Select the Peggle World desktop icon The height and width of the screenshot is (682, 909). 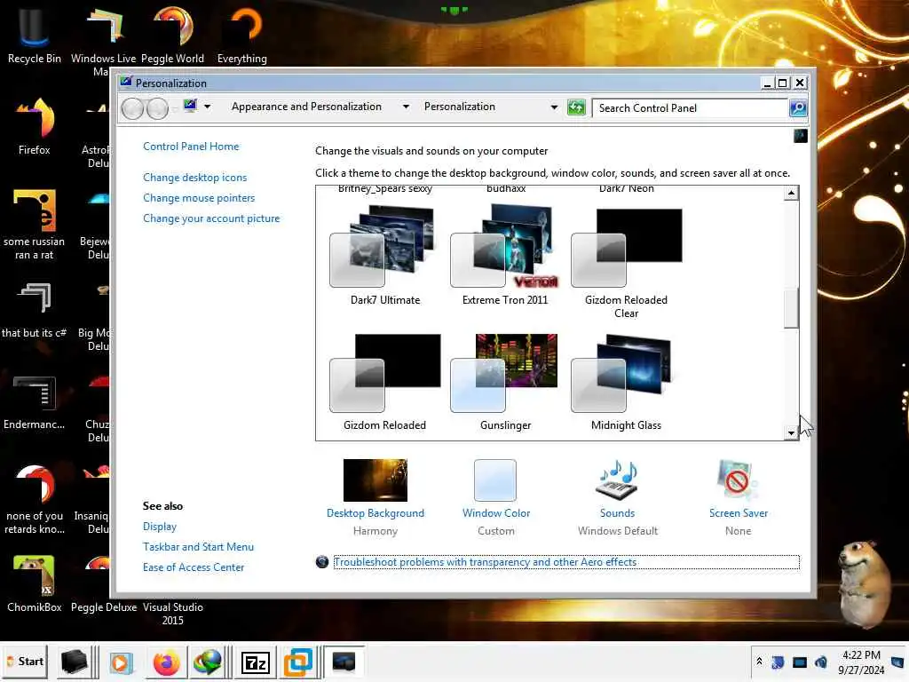(x=172, y=35)
